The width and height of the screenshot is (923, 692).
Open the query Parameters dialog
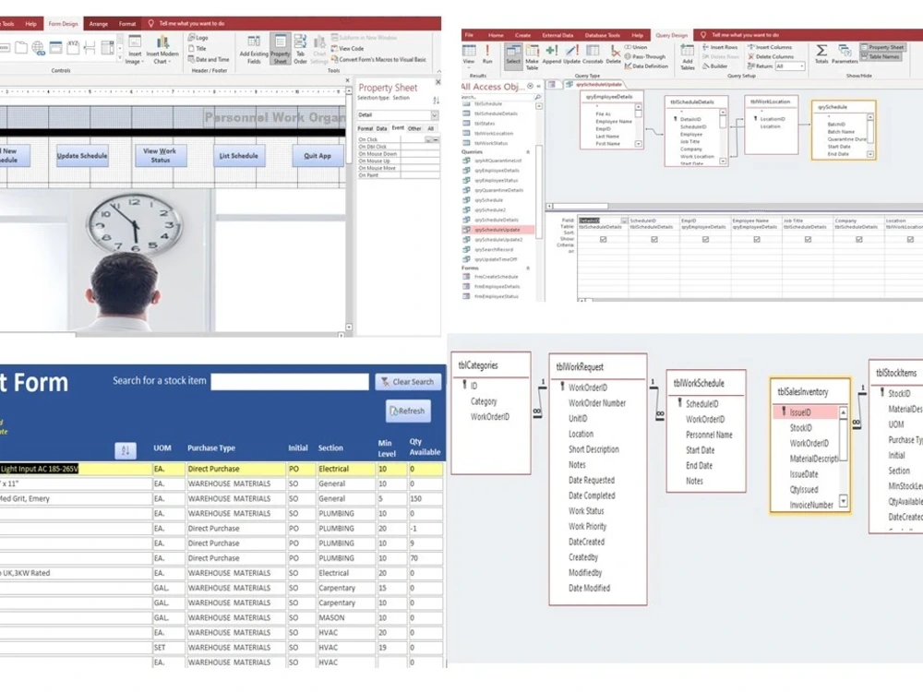click(845, 54)
